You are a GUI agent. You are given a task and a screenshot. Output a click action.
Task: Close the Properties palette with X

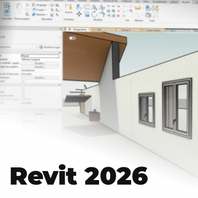(x=60, y=29)
